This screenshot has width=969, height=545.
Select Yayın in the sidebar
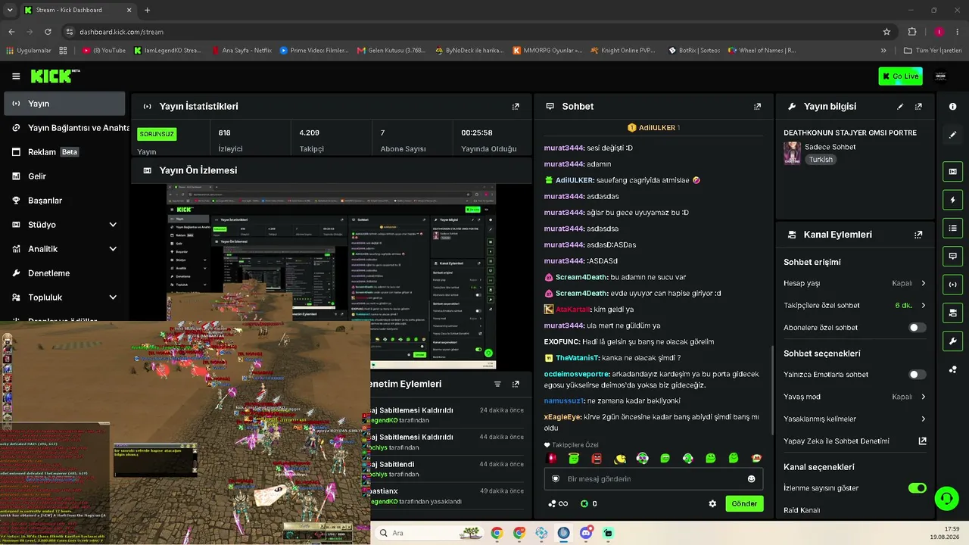[64, 104]
